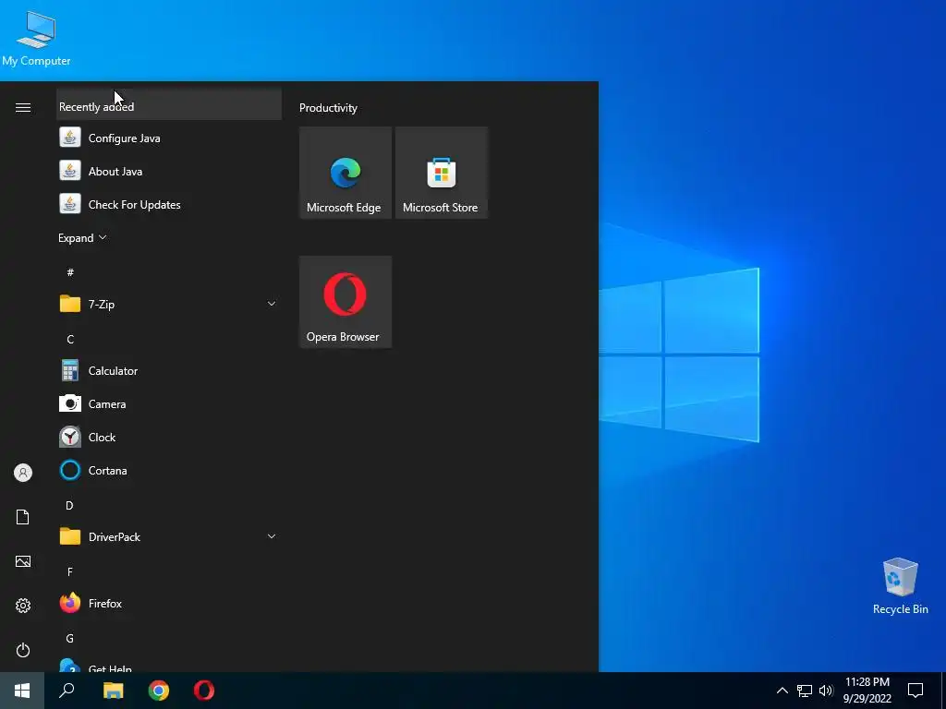Show hidden tray icons chevron
Screen dimensions: 946x709
point(782,691)
